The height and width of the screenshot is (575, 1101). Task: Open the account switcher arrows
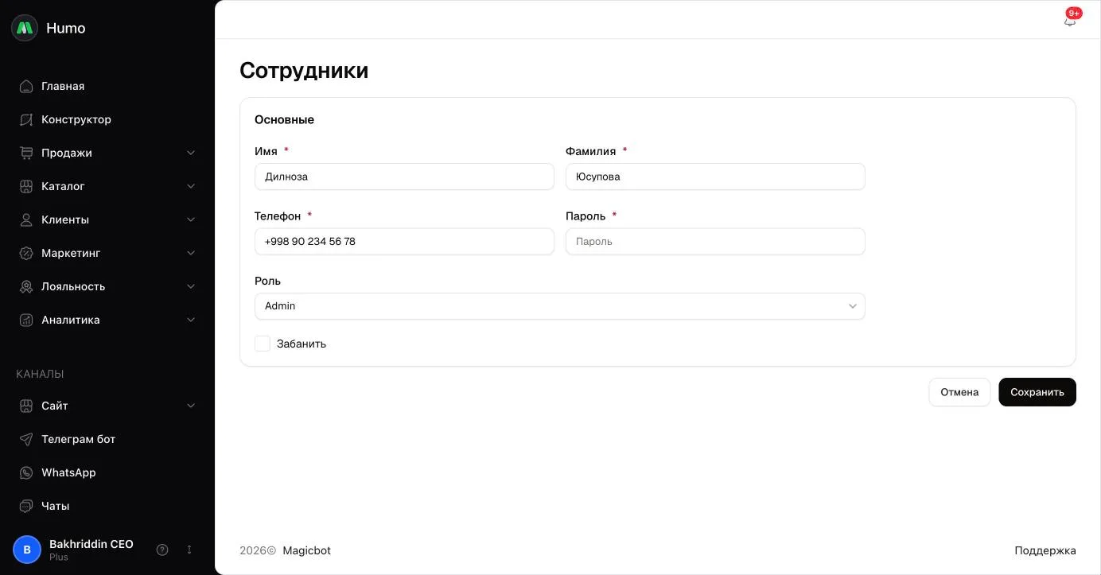click(189, 550)
